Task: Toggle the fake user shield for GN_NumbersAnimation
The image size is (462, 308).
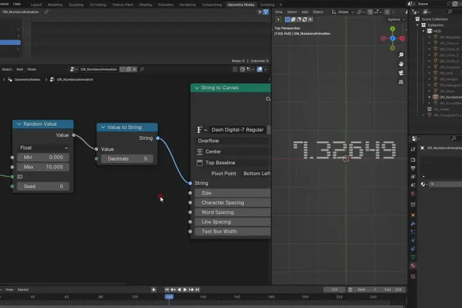Action: point(123,69)
